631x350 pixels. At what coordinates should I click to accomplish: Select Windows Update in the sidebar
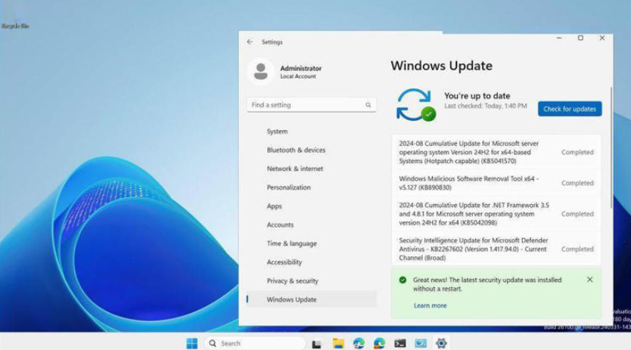click(312, 299)
